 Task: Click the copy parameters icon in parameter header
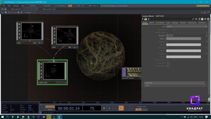pyautogui.click(x=199, y=19)
